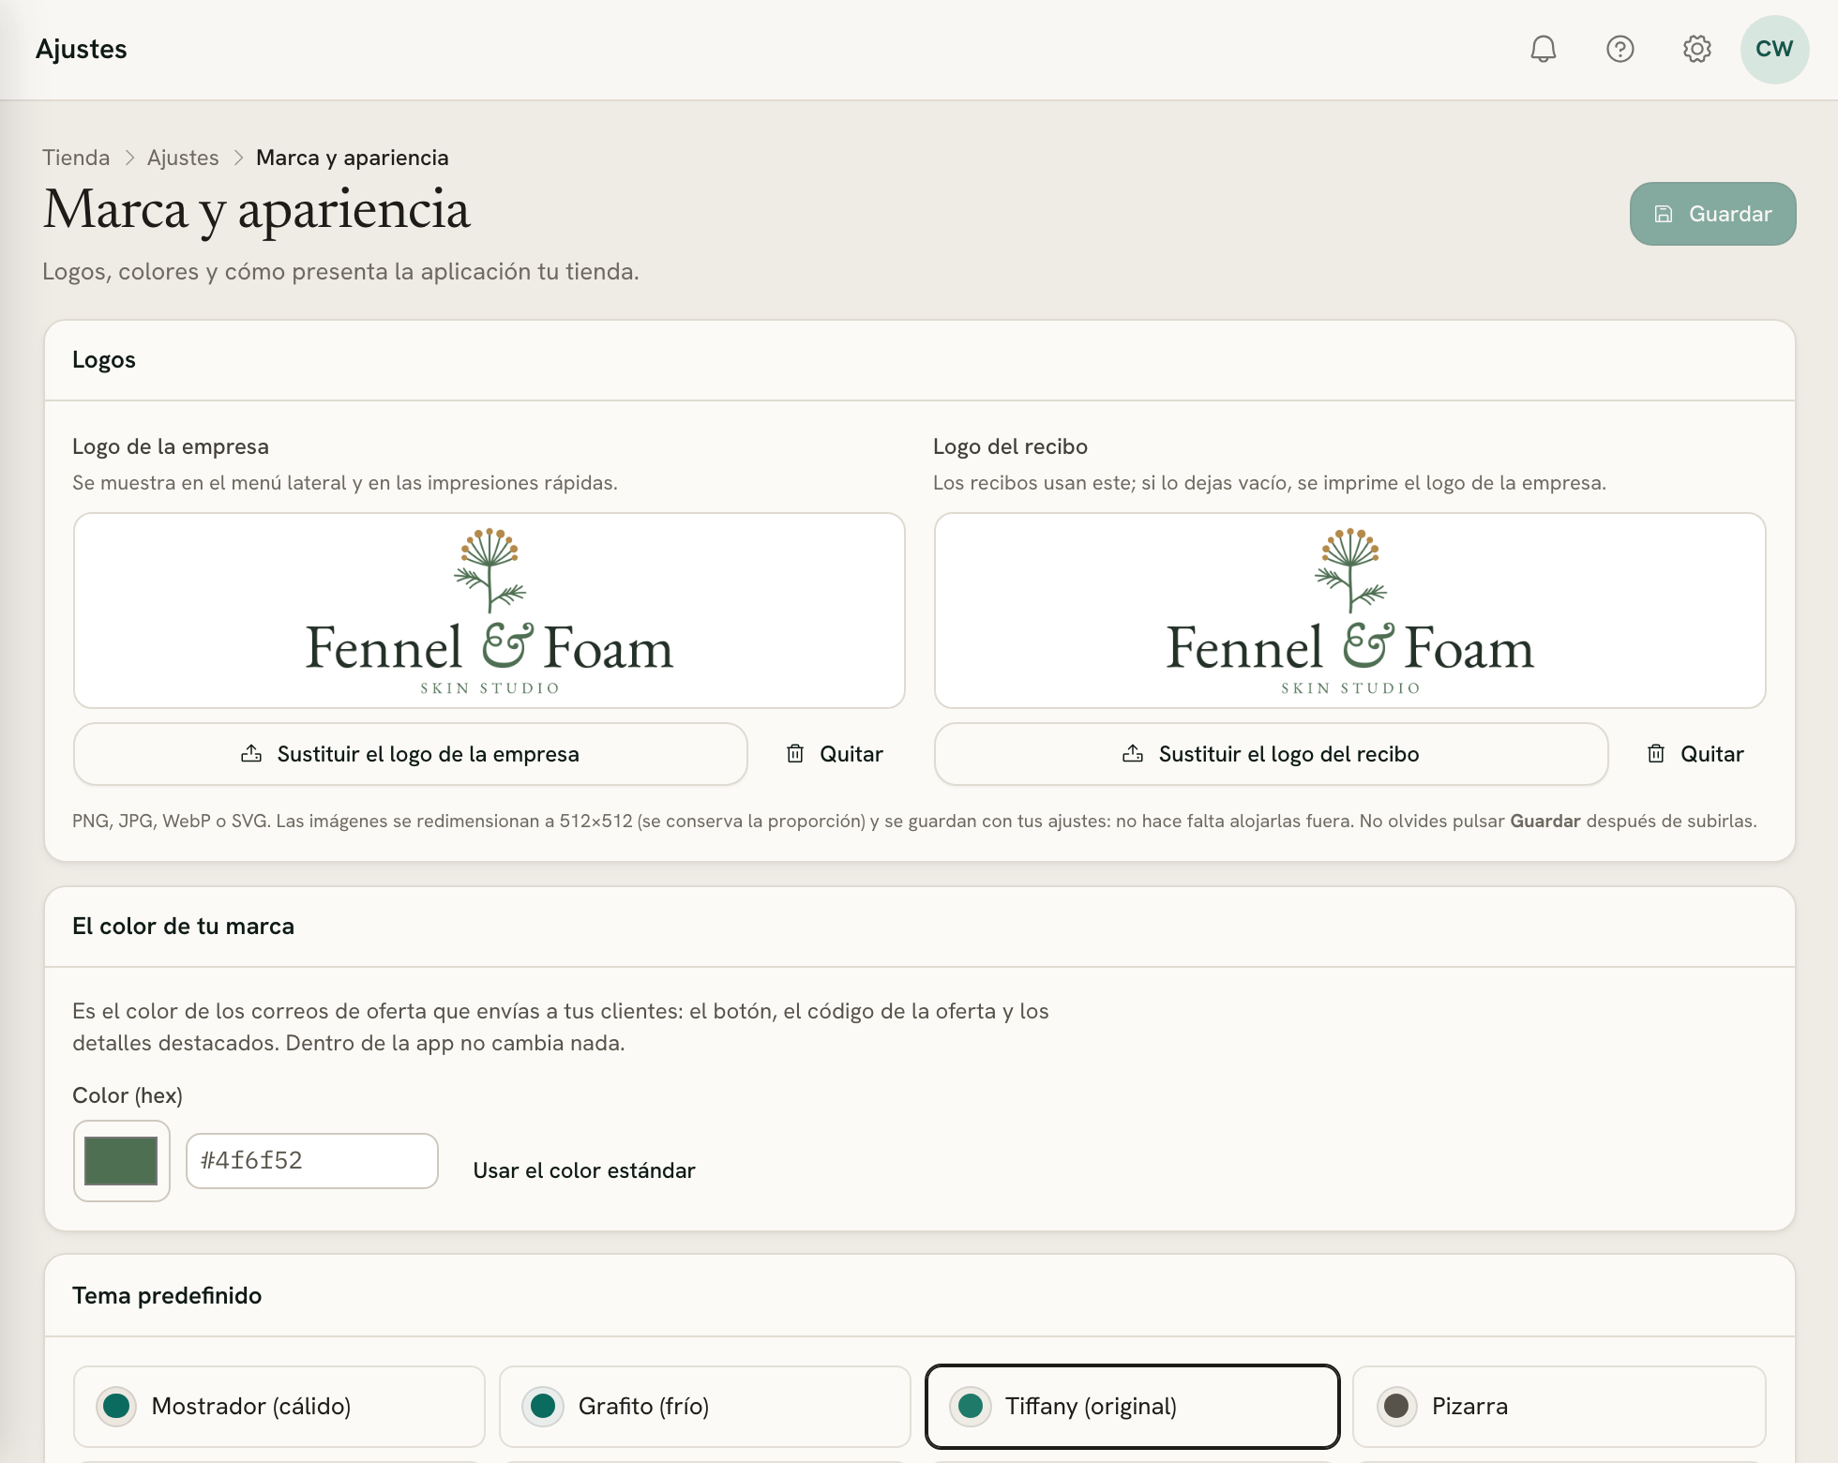The width and height of the screenshot is (1838, 1463).
Task: Click the Logo de la empresa label
Action: [x=171, y=446]
